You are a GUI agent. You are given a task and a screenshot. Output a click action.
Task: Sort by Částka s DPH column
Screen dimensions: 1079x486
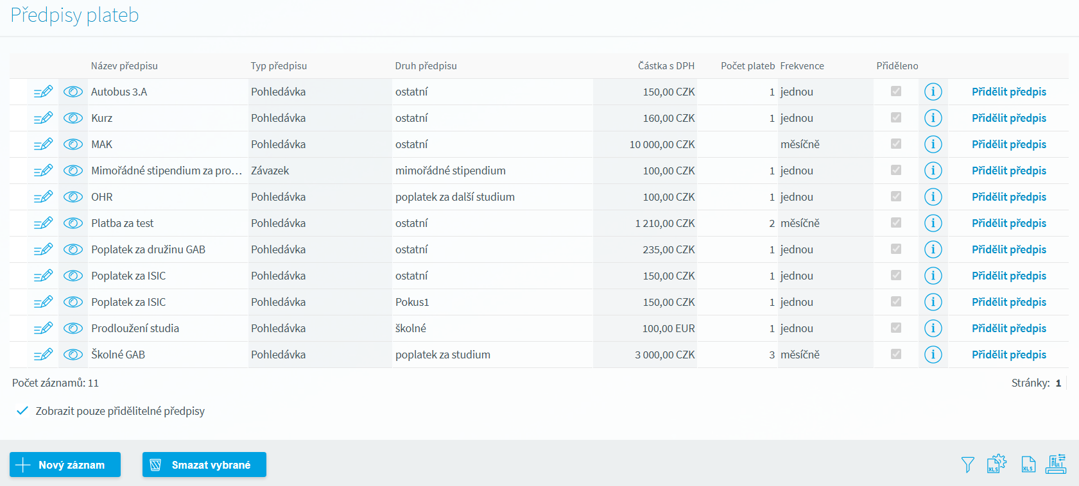click(x=666, y=66)
